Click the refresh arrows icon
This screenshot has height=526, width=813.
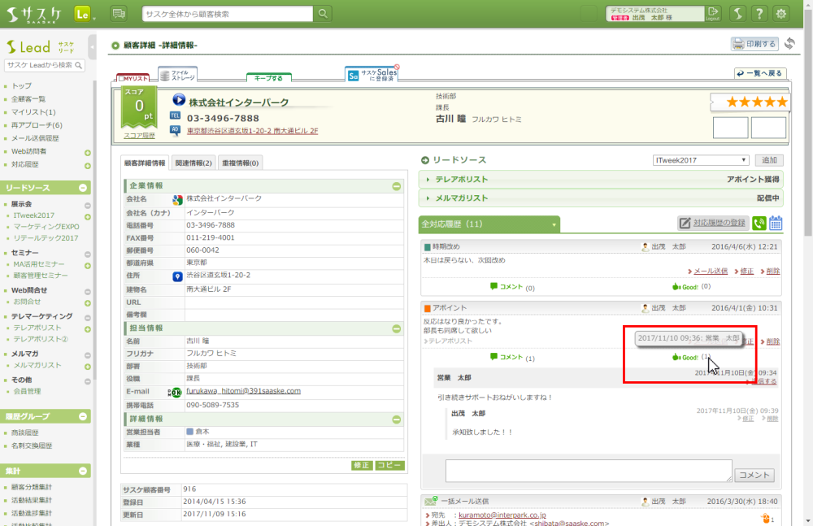(x=789, y=44)
